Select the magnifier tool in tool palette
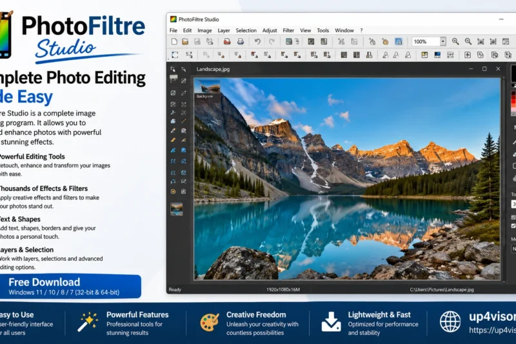The height and width of the screenshot is (344, 516). [184, 69]
